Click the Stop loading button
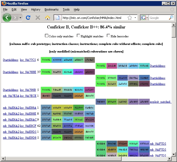 point(38,18)
